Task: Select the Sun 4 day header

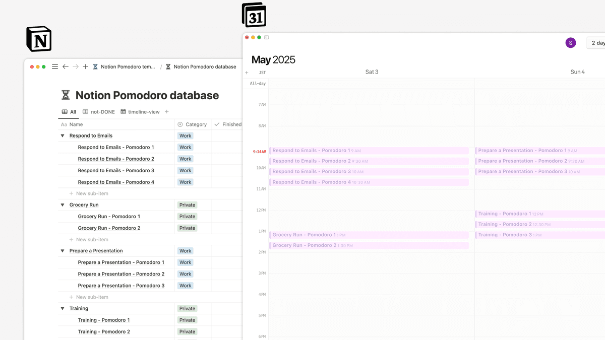Action: point(577,72)
